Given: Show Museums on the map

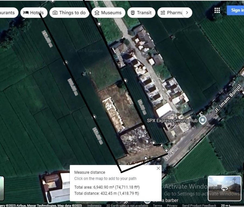Looking at the screenshot, I should 108,13.
